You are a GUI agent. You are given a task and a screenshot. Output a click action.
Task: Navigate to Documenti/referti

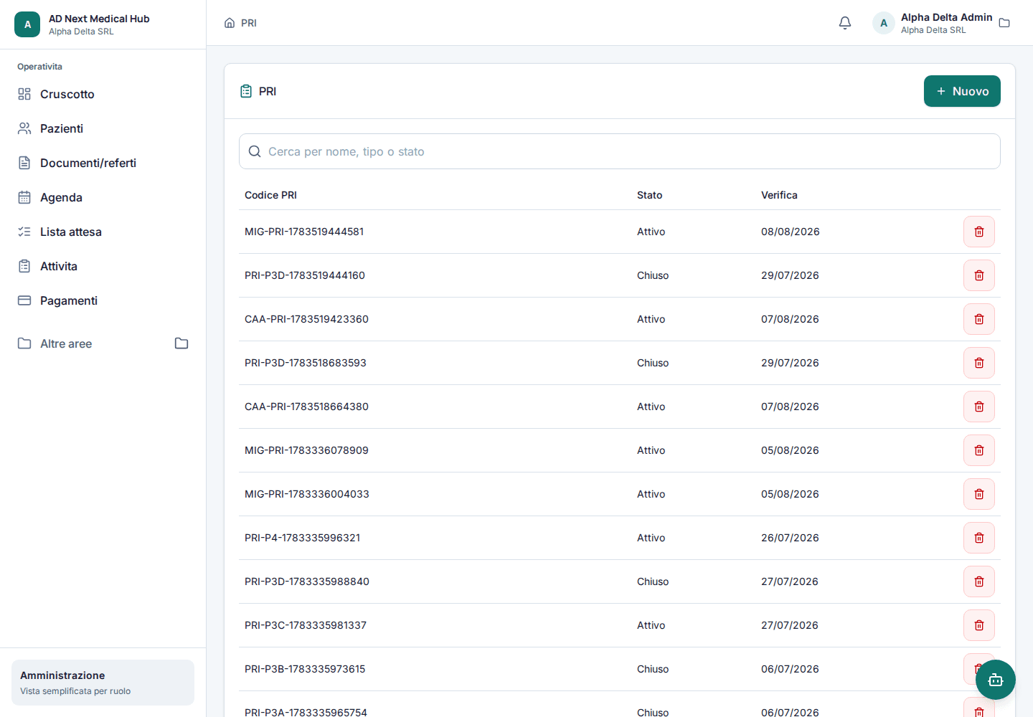pyautogui.click(x=103, y=163)
